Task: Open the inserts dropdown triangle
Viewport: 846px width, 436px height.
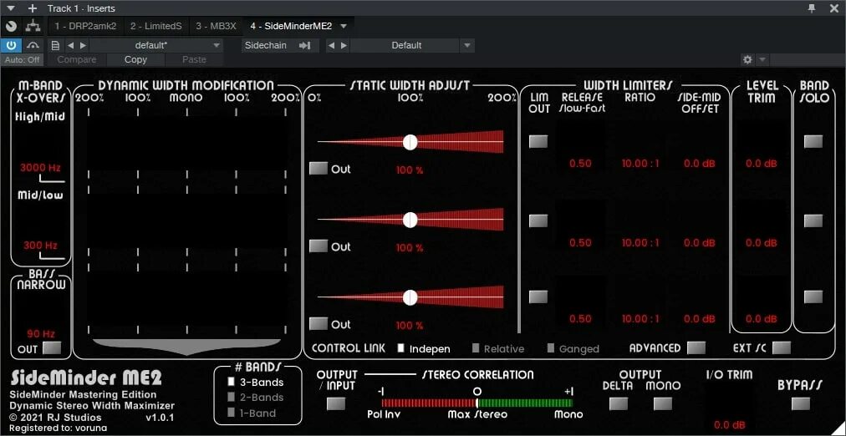Action: (x=12, y=8)
